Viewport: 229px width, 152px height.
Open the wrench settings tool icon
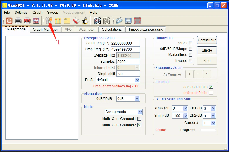[x=48, y=21]
